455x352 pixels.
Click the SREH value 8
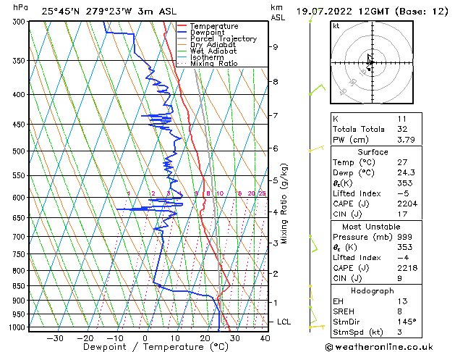(x=399, y=311)
